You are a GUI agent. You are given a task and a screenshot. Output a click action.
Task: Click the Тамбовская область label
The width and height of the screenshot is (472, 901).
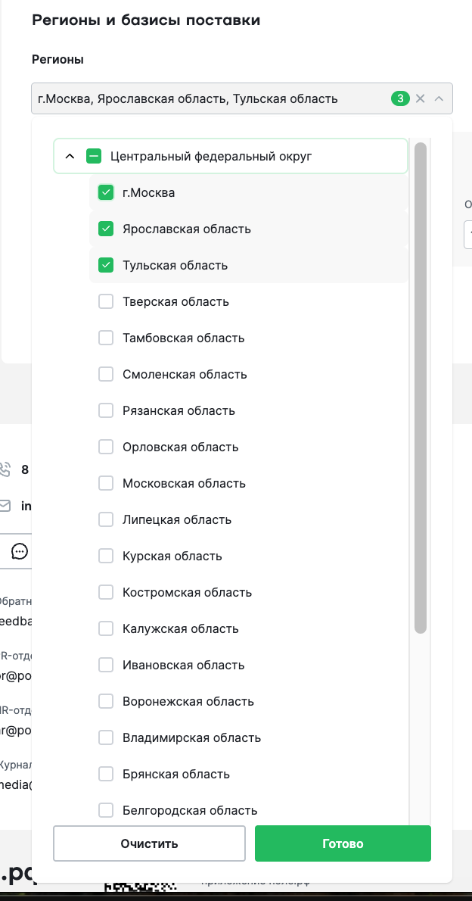click(184, 338)
